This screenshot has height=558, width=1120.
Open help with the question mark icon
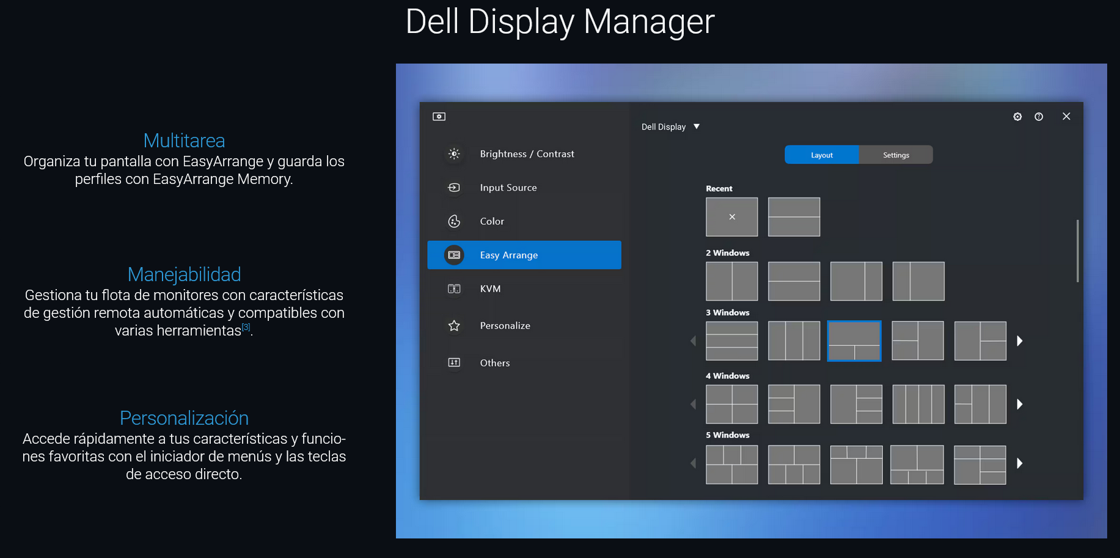coord(1039,117)
